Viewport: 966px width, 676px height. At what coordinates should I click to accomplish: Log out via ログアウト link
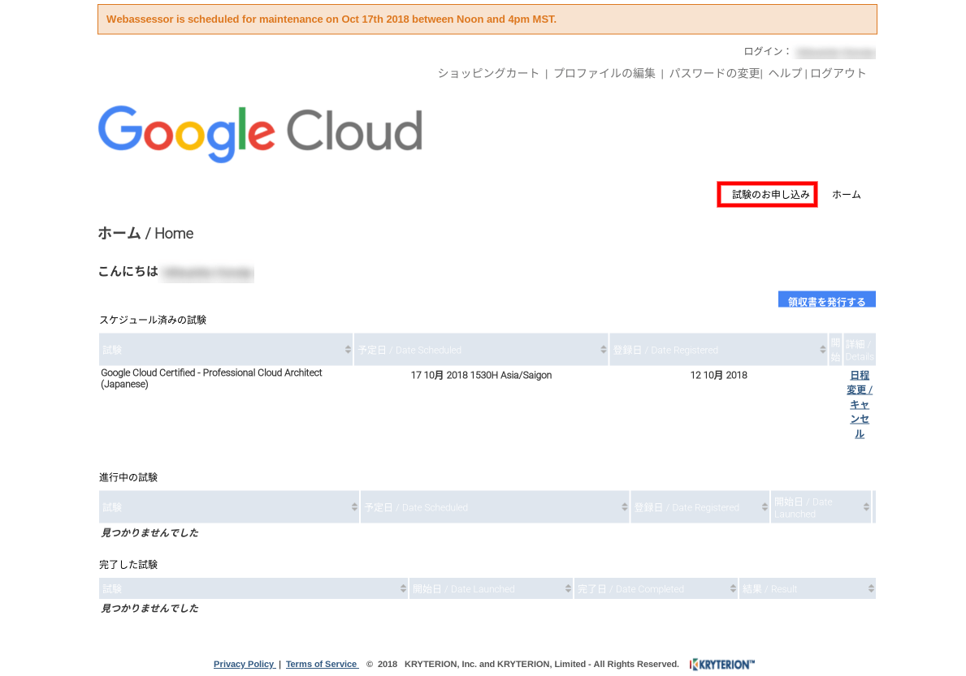838,73
